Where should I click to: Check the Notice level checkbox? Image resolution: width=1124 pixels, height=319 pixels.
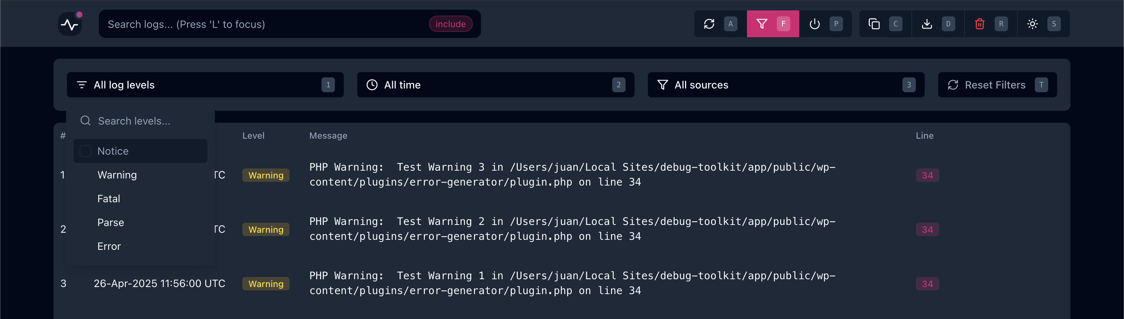tap(85, 151)
